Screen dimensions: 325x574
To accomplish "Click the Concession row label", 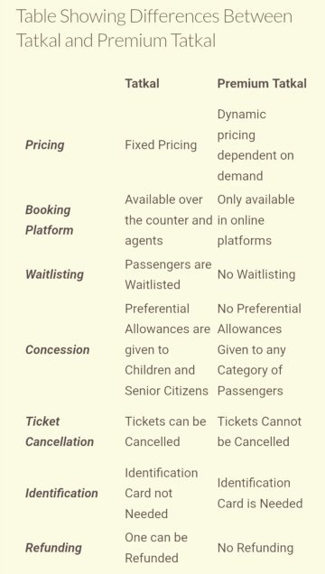I will pos(57,349).
